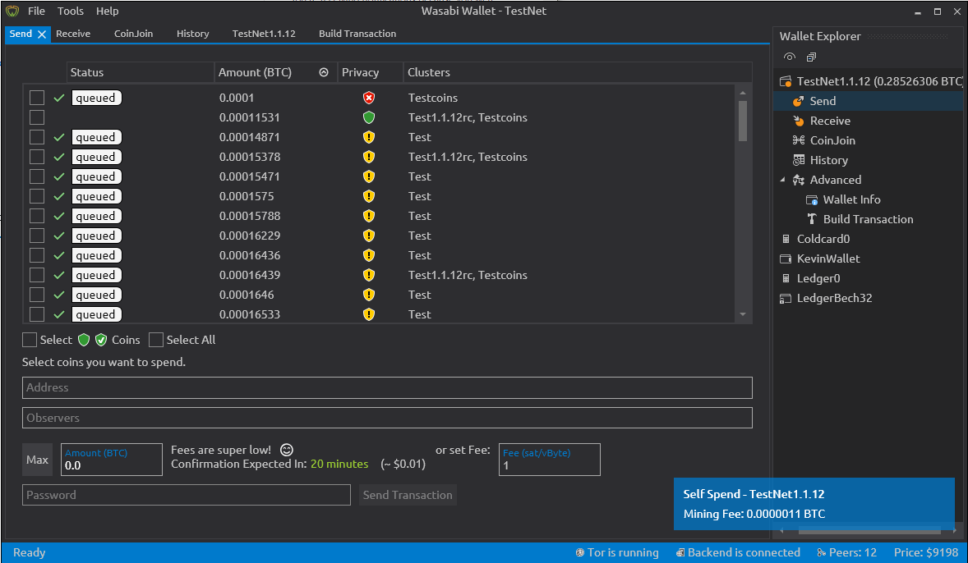Open the Help menu
Viewport: 968px width, 563px height.
tap(108, 11)
